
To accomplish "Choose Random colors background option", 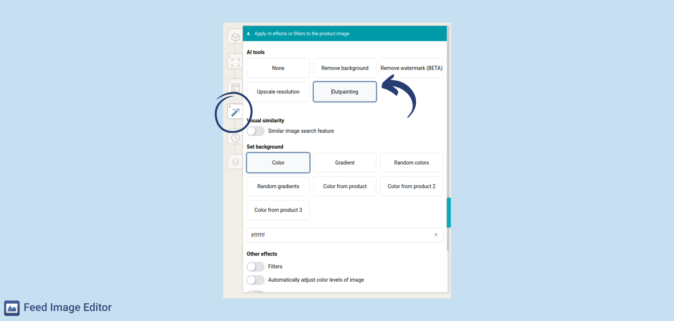I will (x=411, y=163).
